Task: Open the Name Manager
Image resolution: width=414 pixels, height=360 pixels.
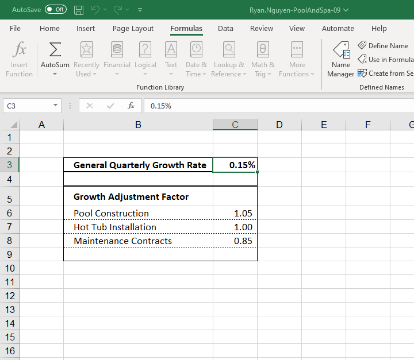Action: (341, 59)
